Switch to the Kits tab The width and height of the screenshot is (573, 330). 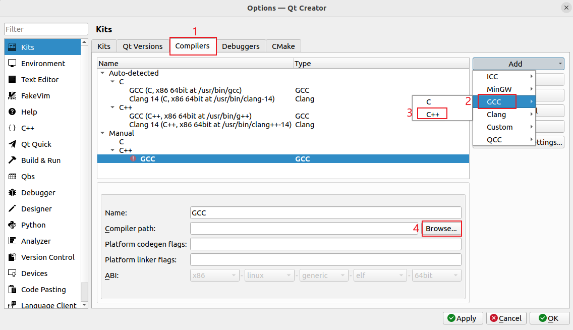click(x=104, y=46)
